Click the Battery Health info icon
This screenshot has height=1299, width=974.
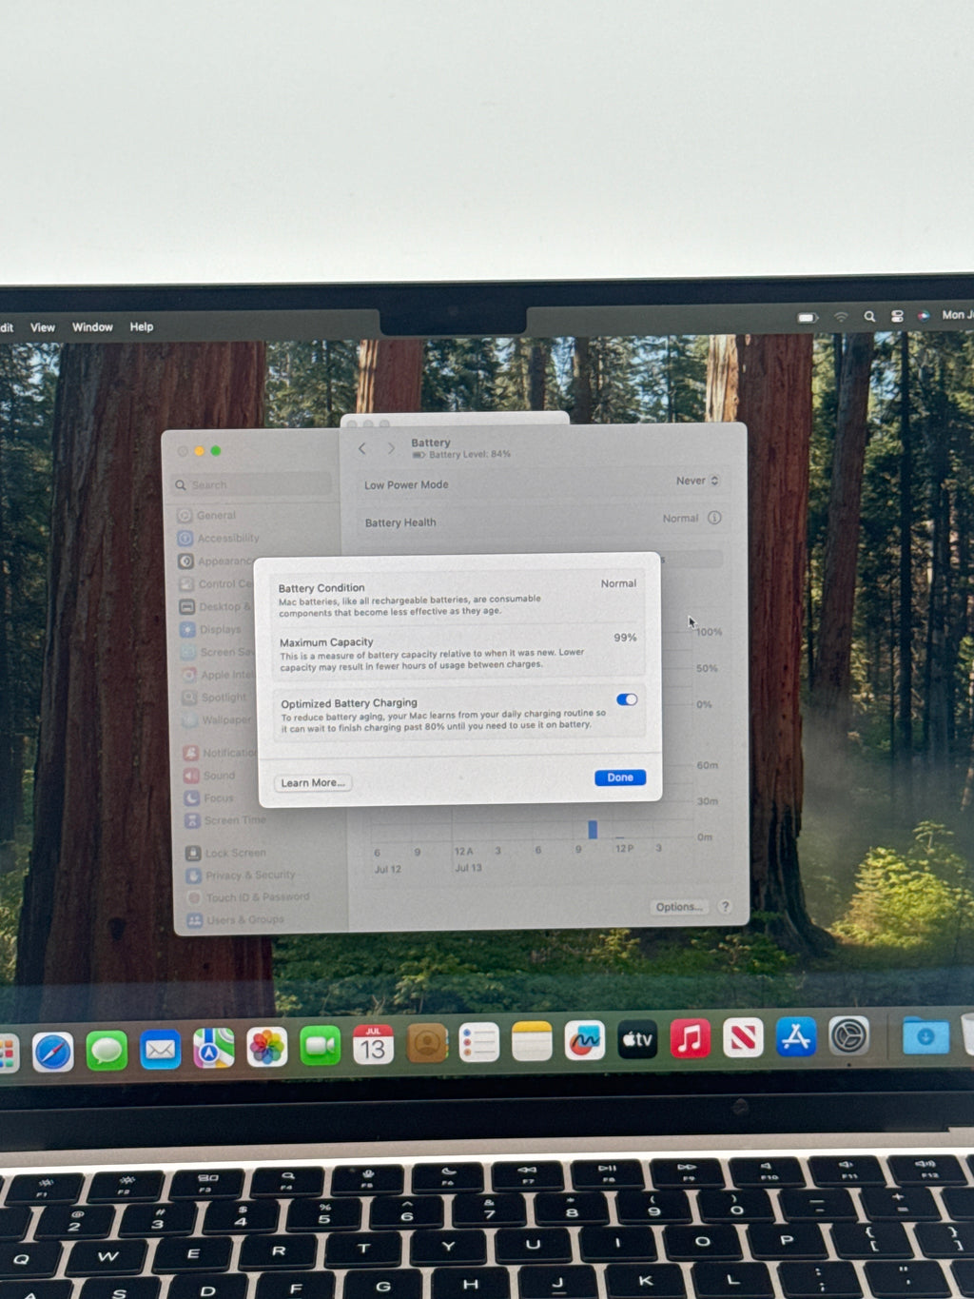click(x=714, y=518)
